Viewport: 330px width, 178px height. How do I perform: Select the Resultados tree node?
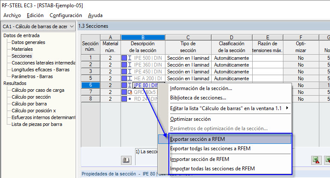point(15,83)
